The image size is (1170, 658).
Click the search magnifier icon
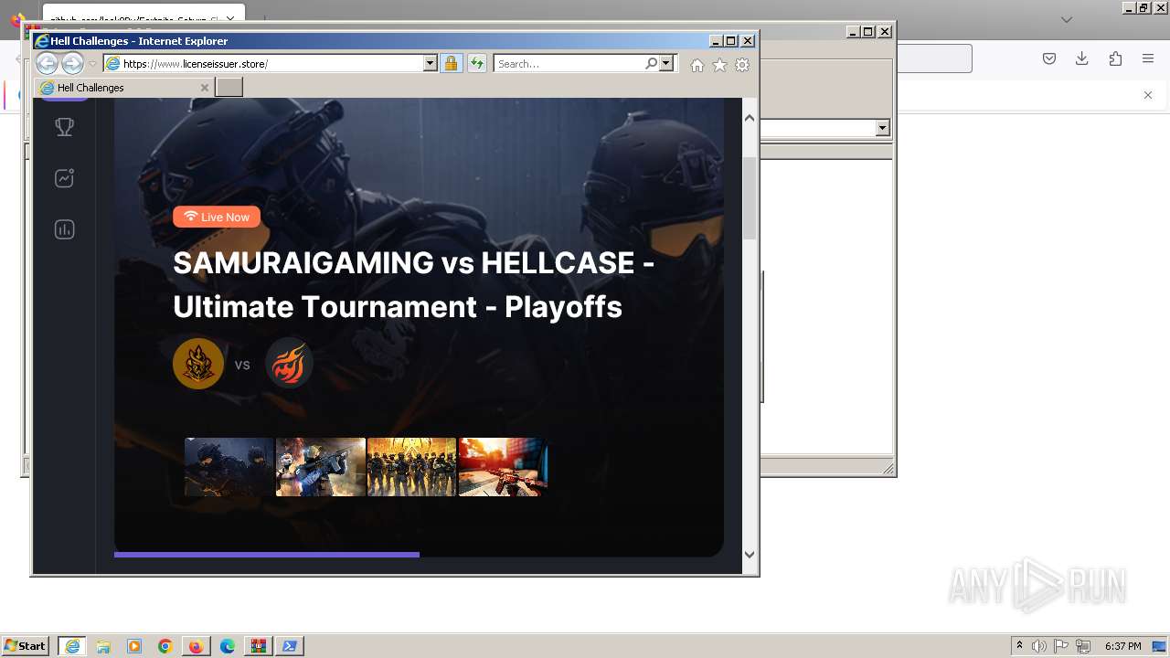pos(651,63)
